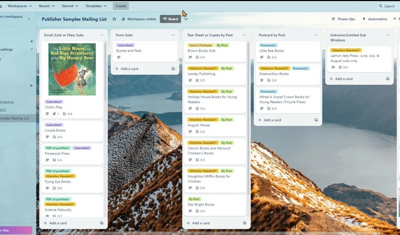
Task: Open Automation menu
Action: (x=375, y=19)
